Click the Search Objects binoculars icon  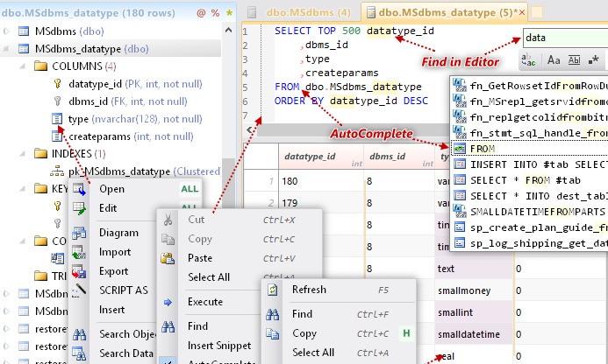tap(79, 334)
